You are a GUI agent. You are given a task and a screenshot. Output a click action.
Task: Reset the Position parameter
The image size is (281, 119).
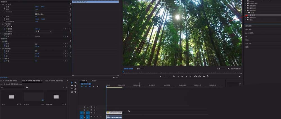(70, 7)
